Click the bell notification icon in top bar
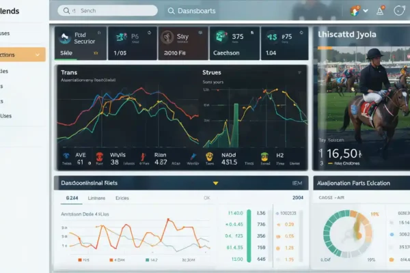This screenshot has width=410, height=273. [x=379, y=11]
